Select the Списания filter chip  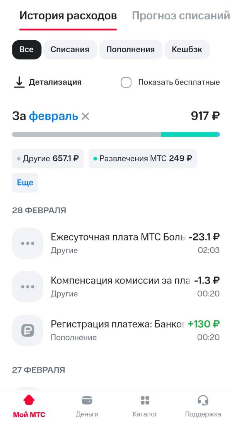pos(70,50)
